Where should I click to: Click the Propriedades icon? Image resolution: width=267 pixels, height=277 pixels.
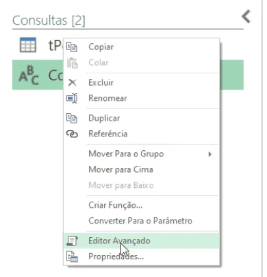pos(72,256)
